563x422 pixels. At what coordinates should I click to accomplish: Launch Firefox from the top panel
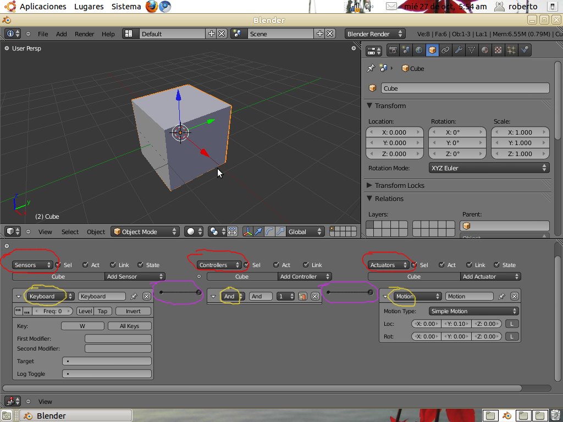(x=152, y=7)
